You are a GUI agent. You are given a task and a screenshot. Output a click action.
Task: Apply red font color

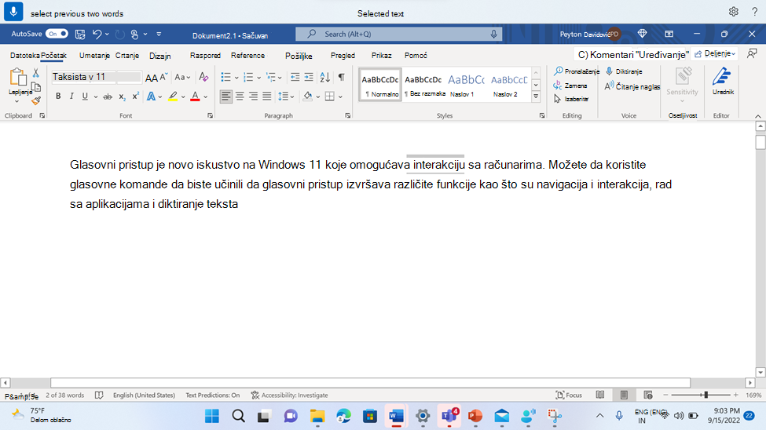coord(195,97)
